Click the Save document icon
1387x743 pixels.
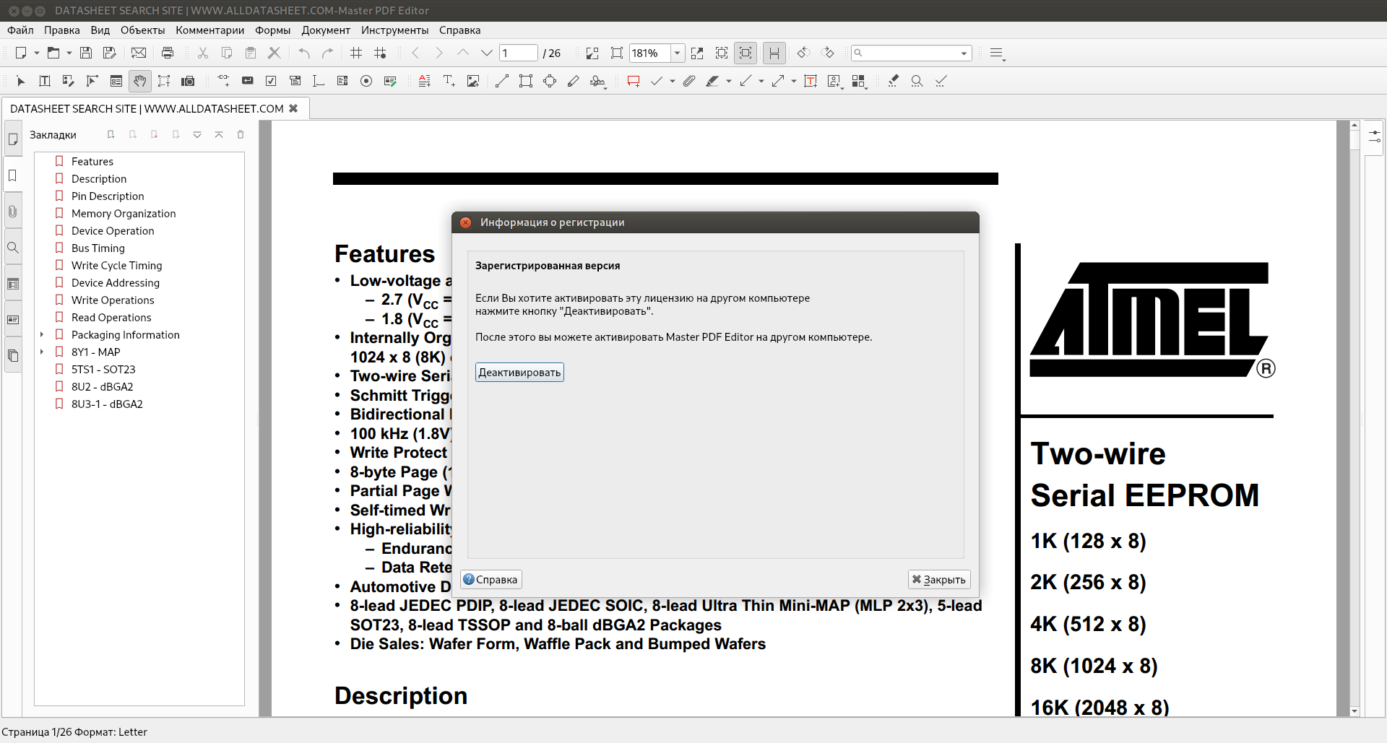tap(86, 53)
